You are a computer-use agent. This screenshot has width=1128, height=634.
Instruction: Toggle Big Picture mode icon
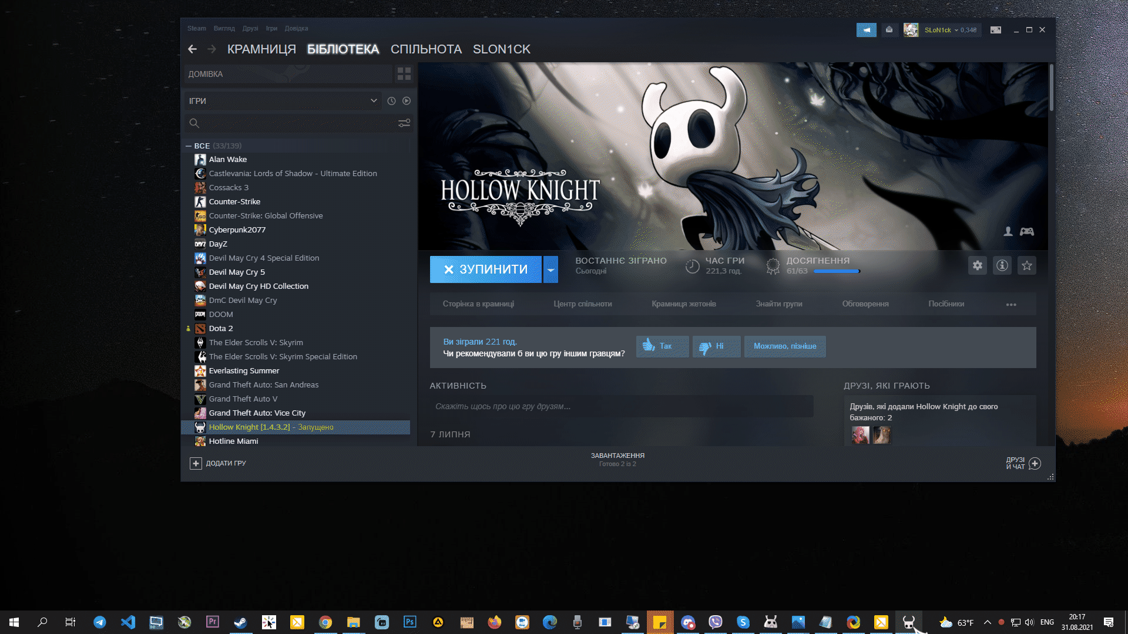996,30
